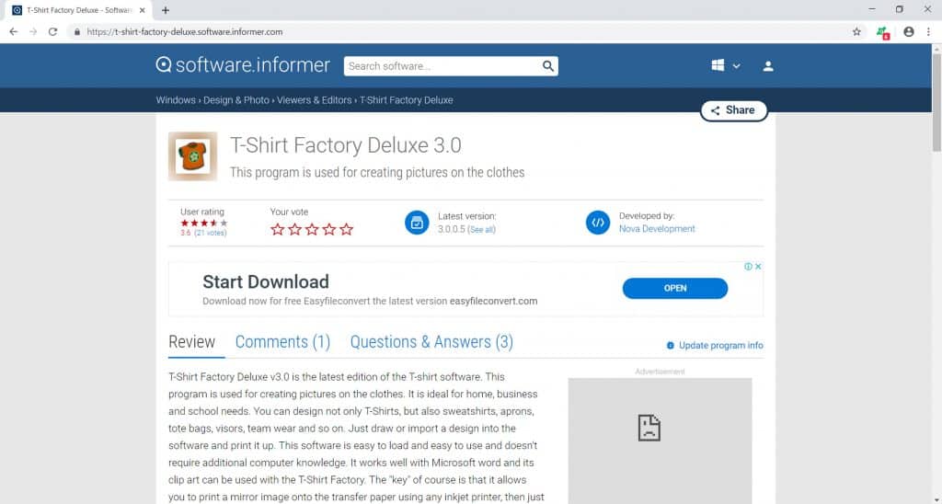The width and height of the screenshot is (942, 504).
Task: Vote four stars in Your vote
Action: pos(329,229)
